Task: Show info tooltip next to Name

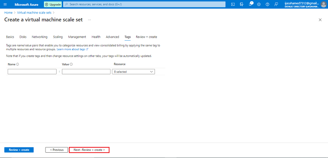Action: (x=18, y=64)
